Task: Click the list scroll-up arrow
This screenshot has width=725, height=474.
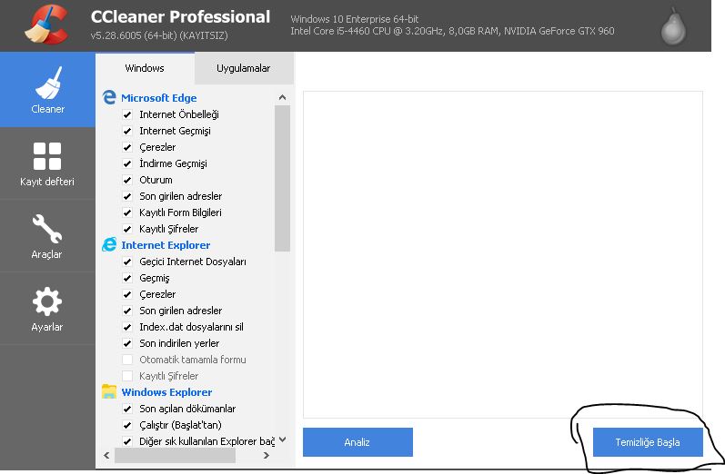Action: 283,97
